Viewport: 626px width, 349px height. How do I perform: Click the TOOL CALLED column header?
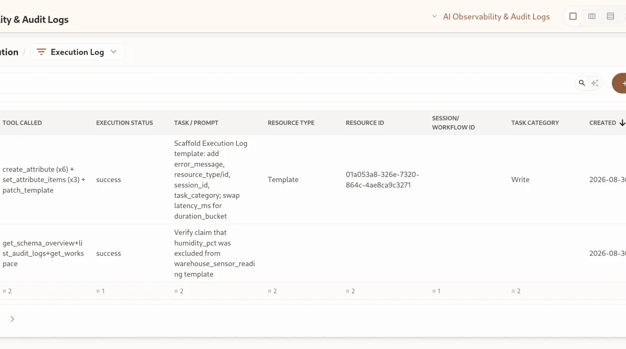[x=22, y=123]
